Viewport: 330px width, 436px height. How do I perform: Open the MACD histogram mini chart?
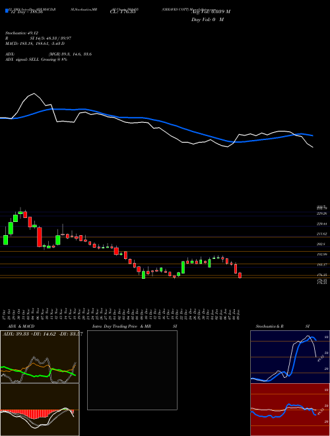[x=40, y=410]
